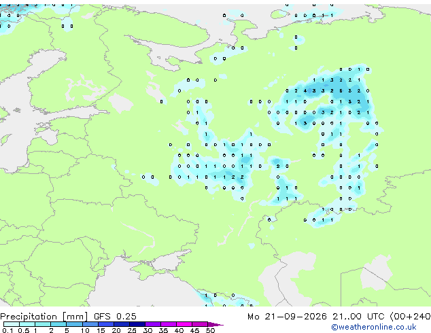This screenshot has width=431, height=333.
Task: Select the 5 mm legend color swatch
Action: 74,324
